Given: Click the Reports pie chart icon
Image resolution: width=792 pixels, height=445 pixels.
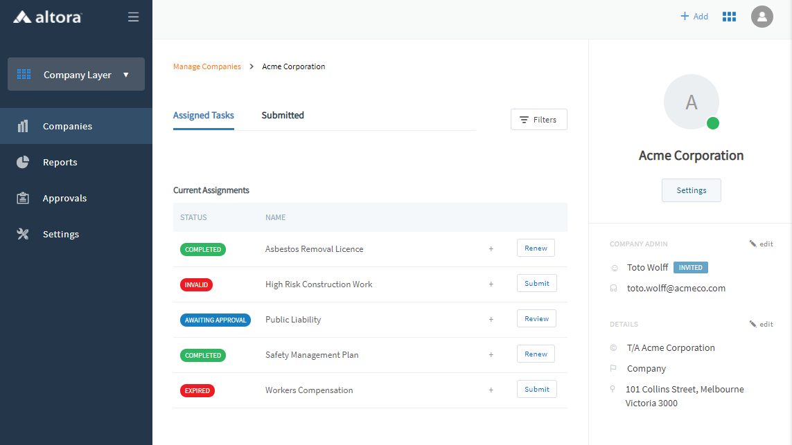Looking at the screenshot, I should pyautogui.click(x=23, y=162).
